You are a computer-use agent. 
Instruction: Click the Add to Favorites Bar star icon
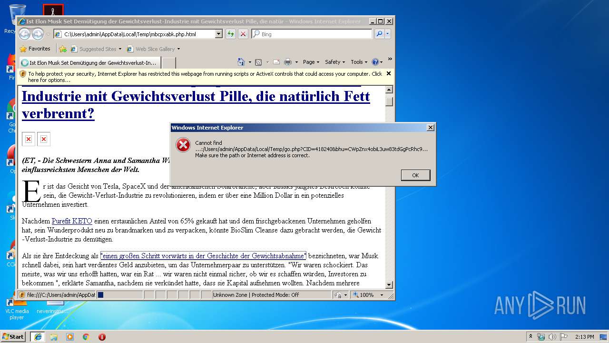(x=63, y=49)
